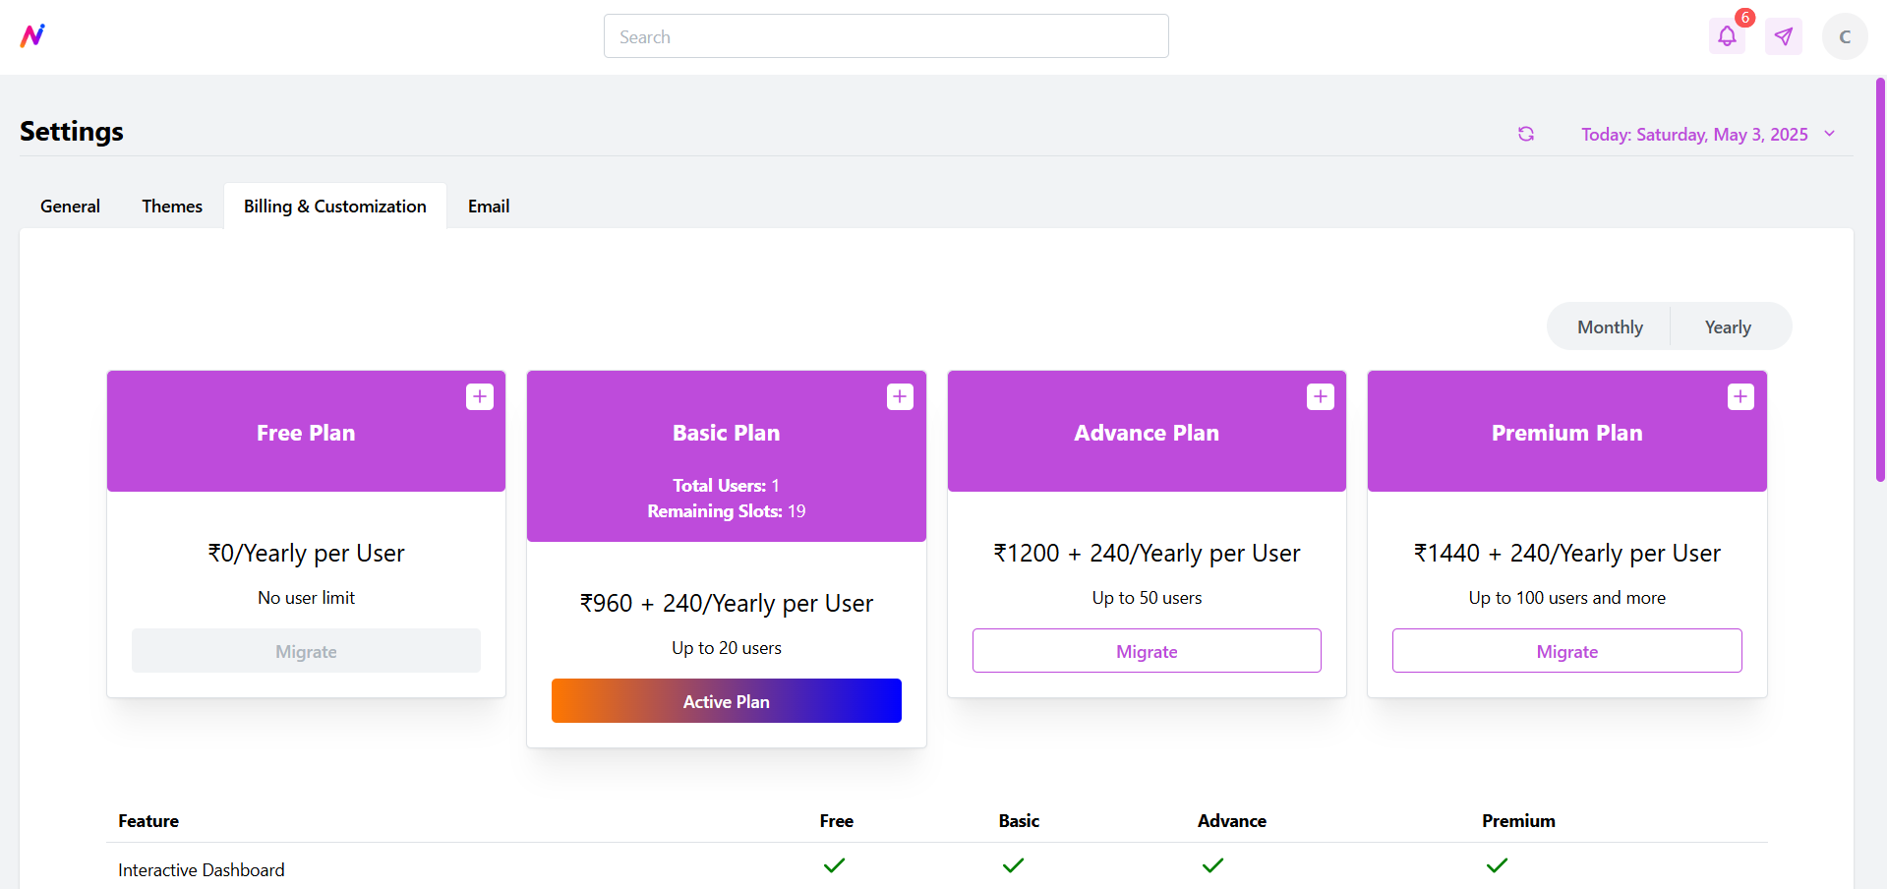Click the ₹1440 + 240/Yearly per User price
Image resolution: width=1887 pixels, height=889 pixels.
point(1567,554)
